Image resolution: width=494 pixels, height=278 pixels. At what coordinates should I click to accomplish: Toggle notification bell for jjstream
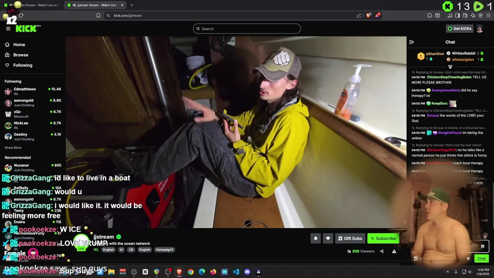coord(315,238)
